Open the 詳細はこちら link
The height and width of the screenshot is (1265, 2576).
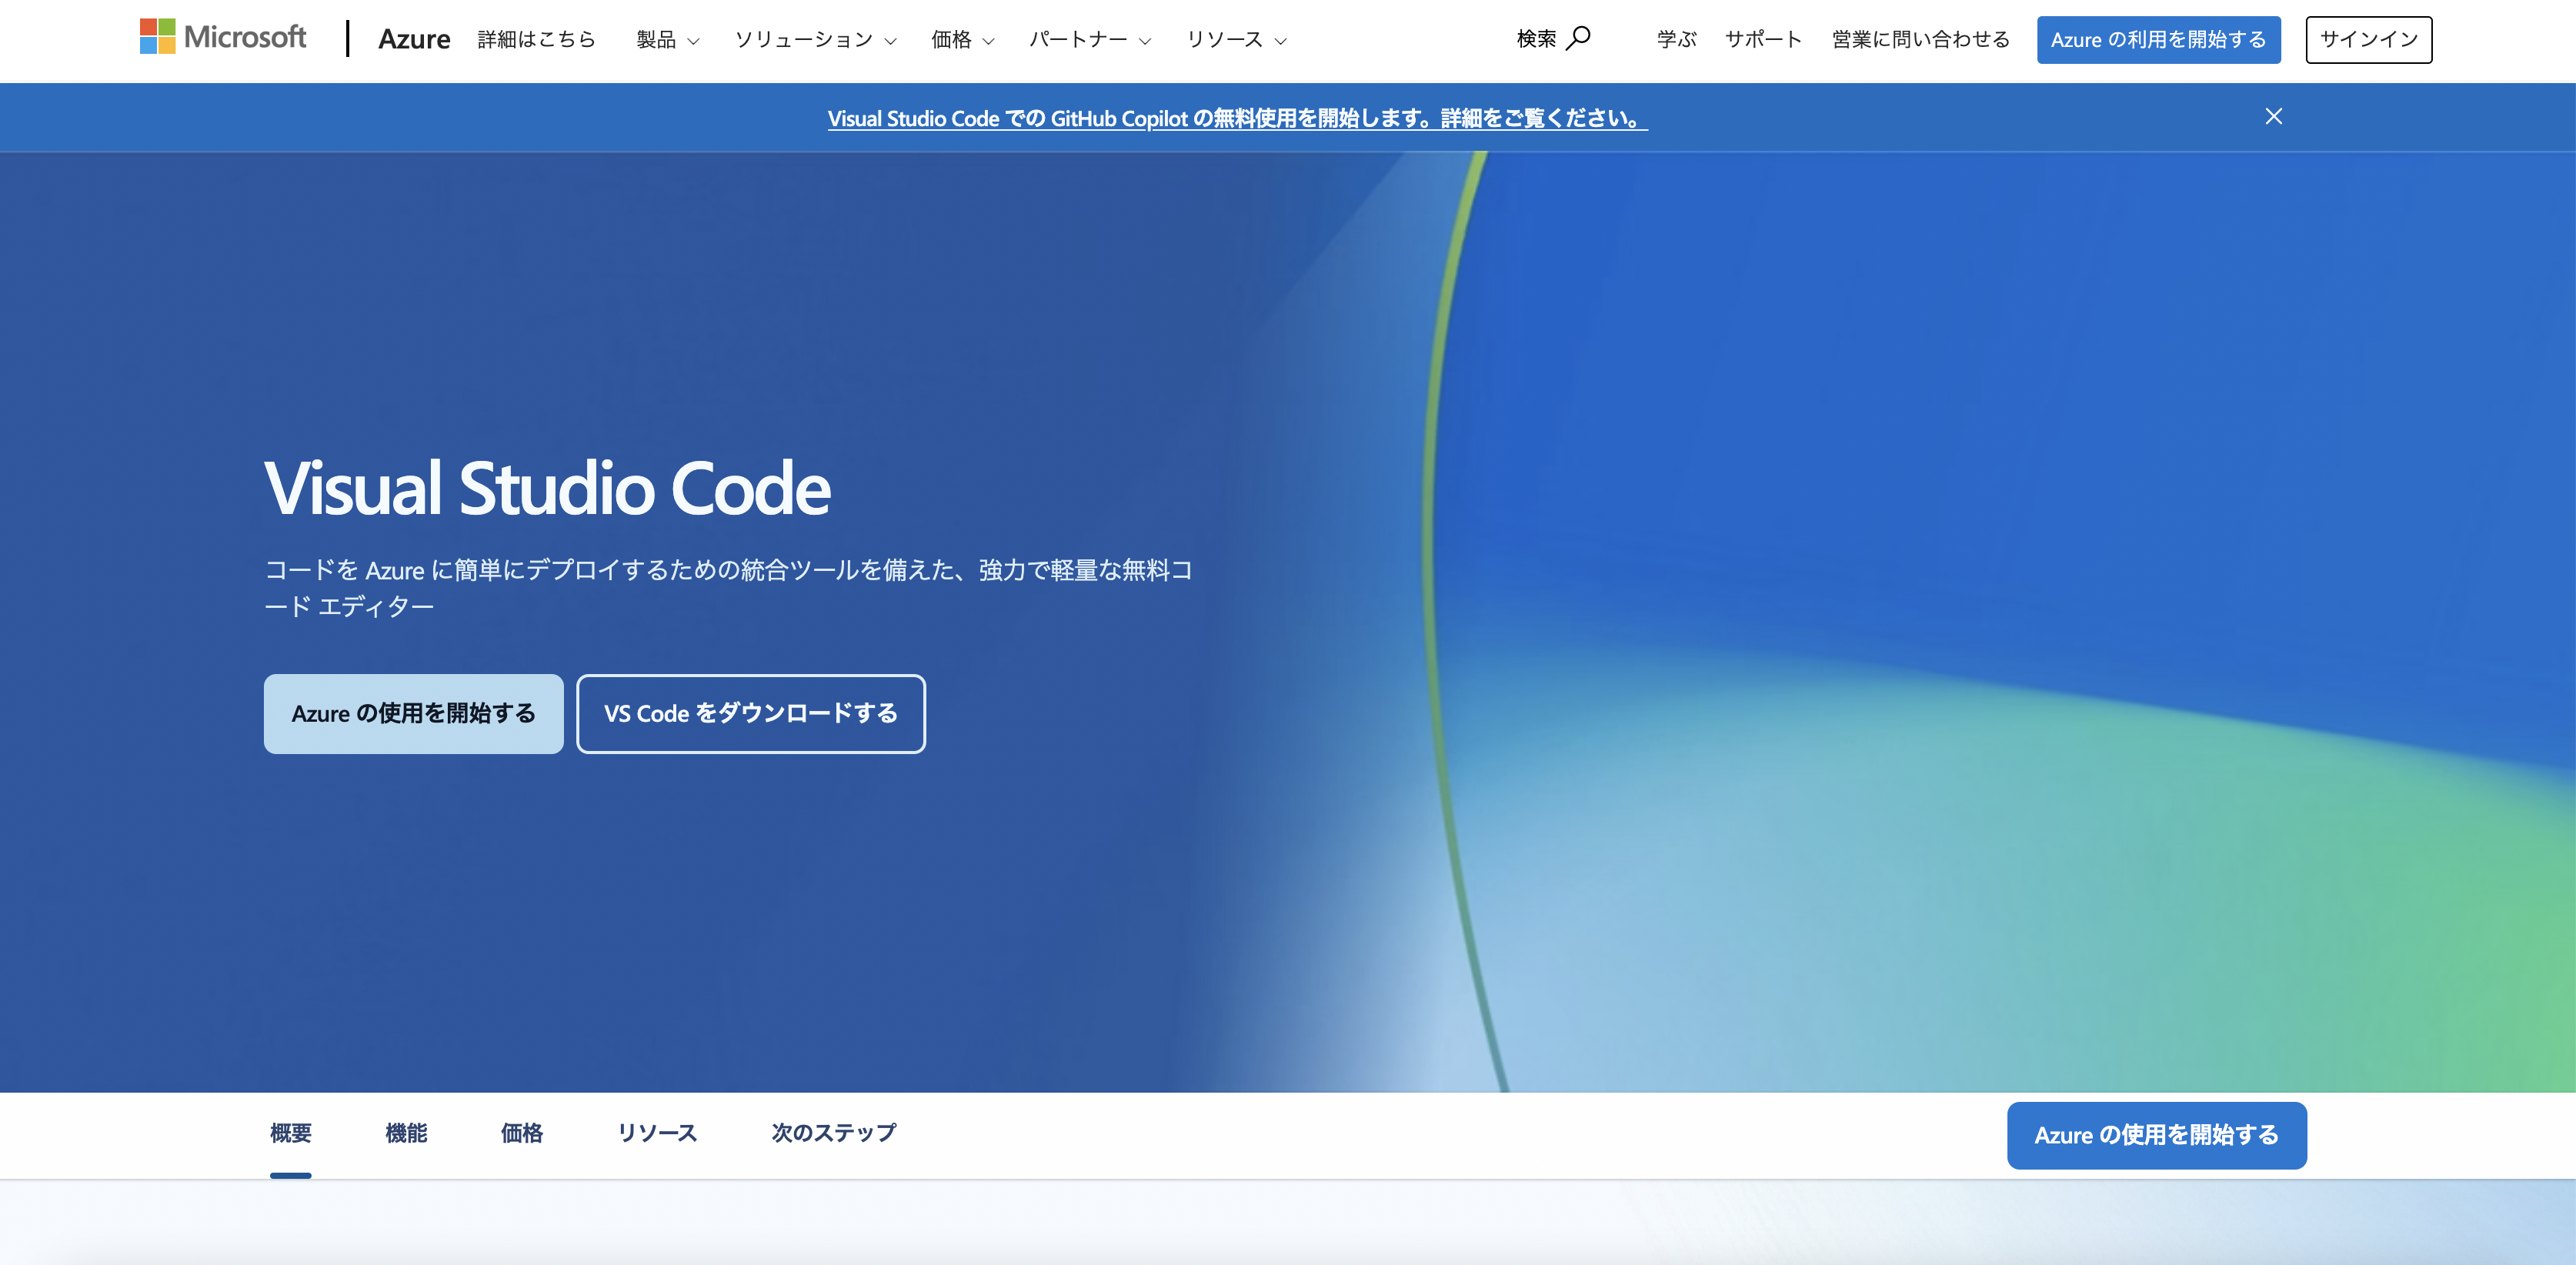(x=536, y=39)
